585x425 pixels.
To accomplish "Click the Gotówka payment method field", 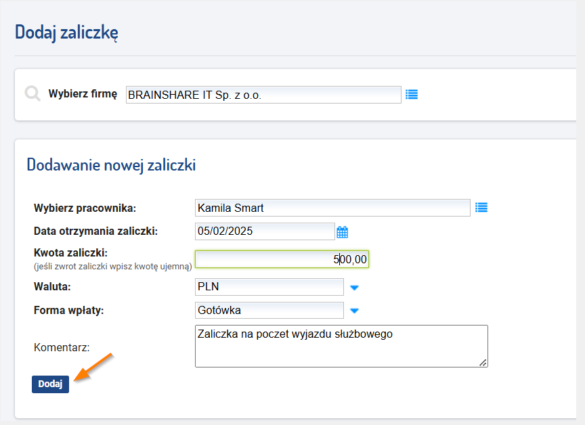I will point(269,310).
